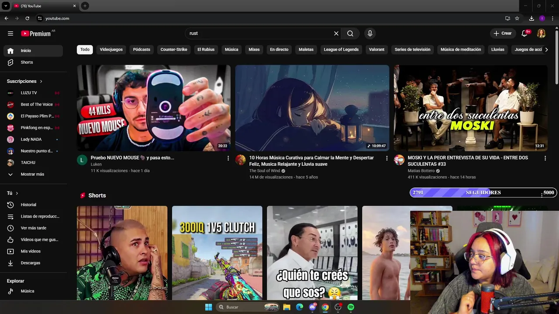Select the El Rubius filter chip

[206, 50]
